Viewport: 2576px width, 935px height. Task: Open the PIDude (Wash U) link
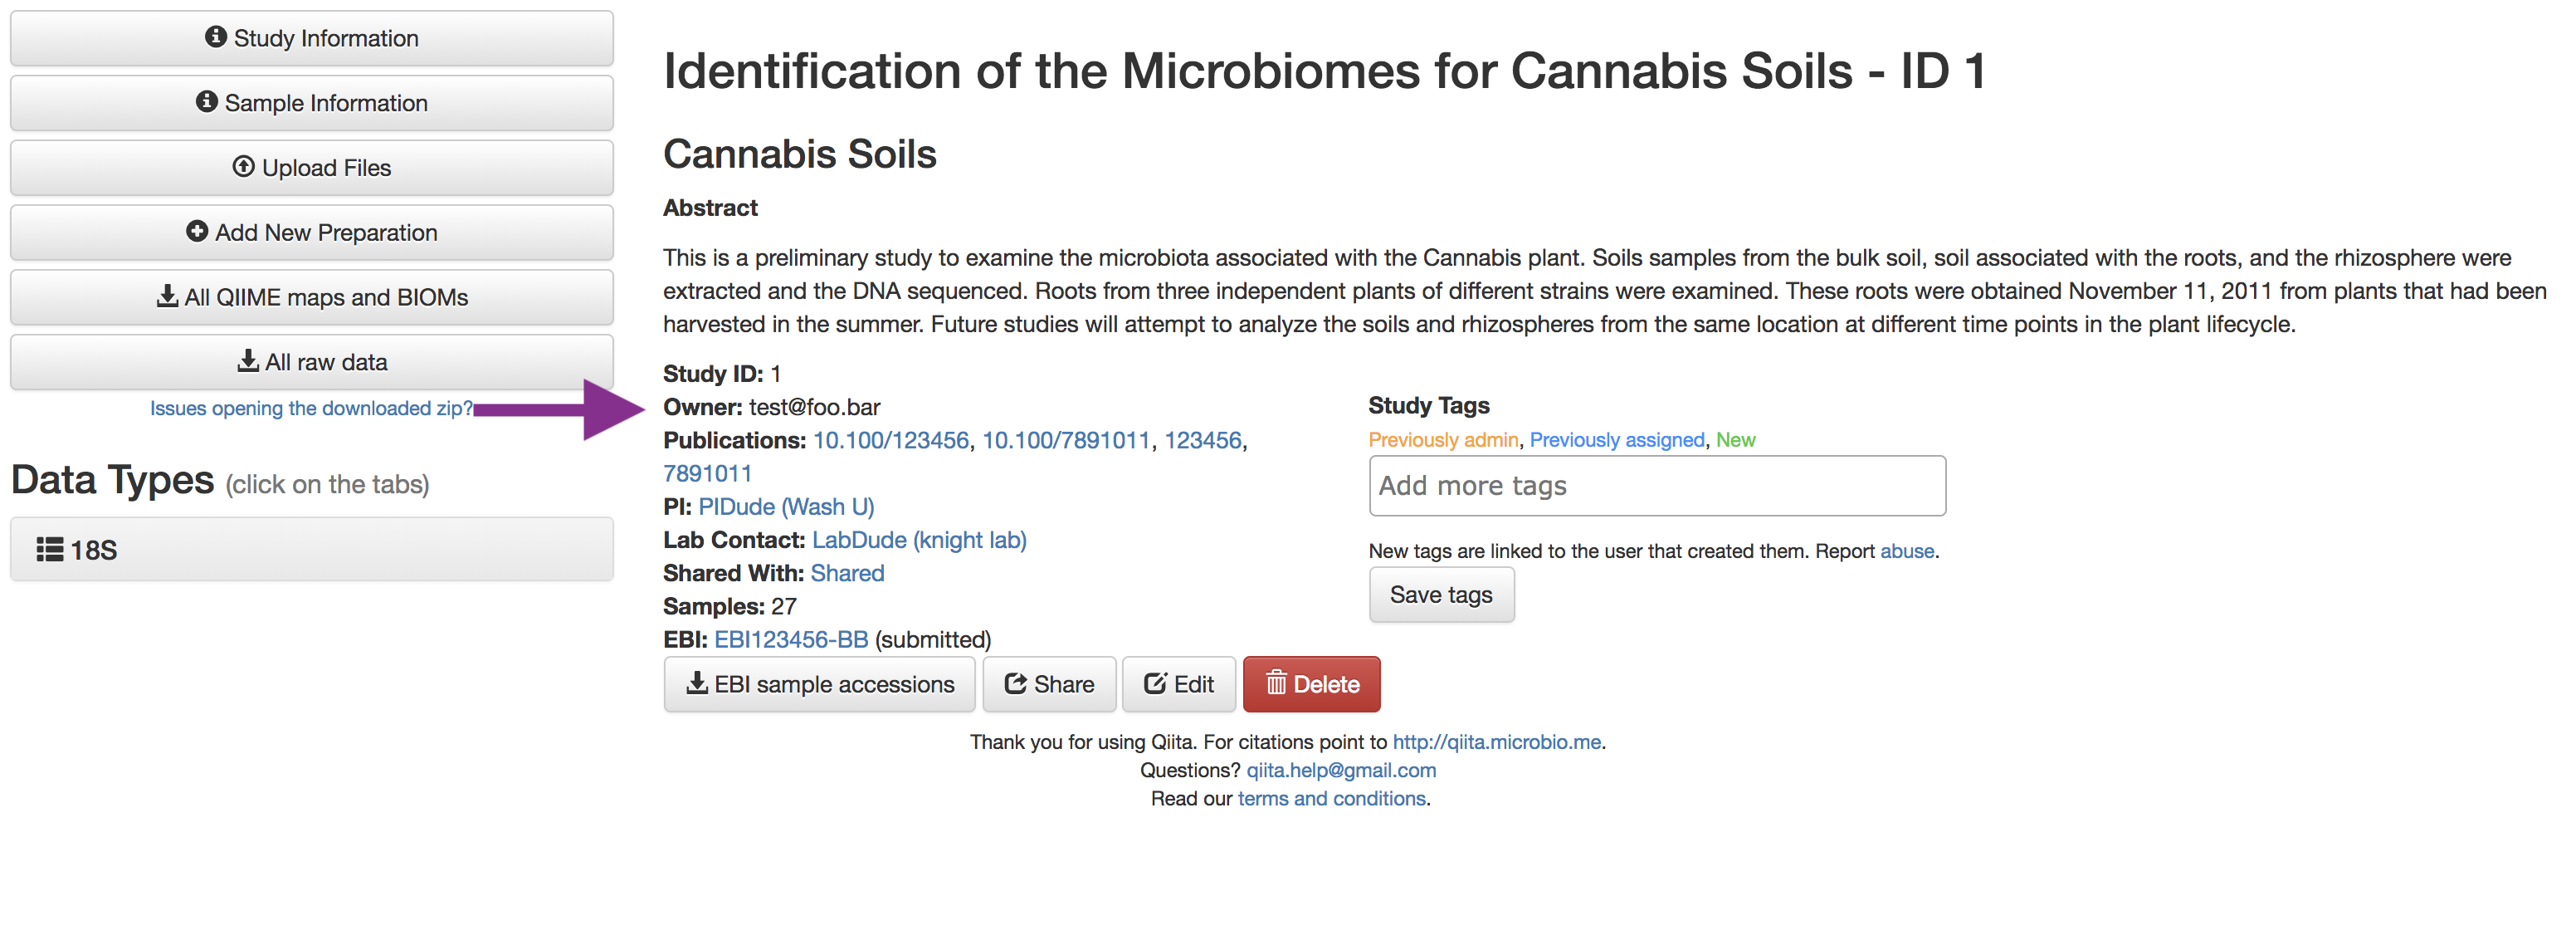coord(786,507)
